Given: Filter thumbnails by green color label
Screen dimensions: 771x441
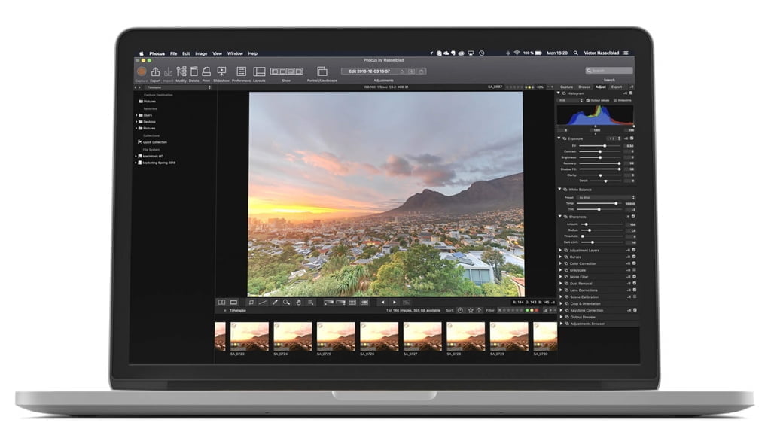Looking at the screenshot, I should [527, 310].
